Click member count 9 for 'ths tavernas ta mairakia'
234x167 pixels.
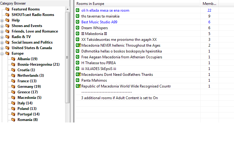click(x=209, y=16)
